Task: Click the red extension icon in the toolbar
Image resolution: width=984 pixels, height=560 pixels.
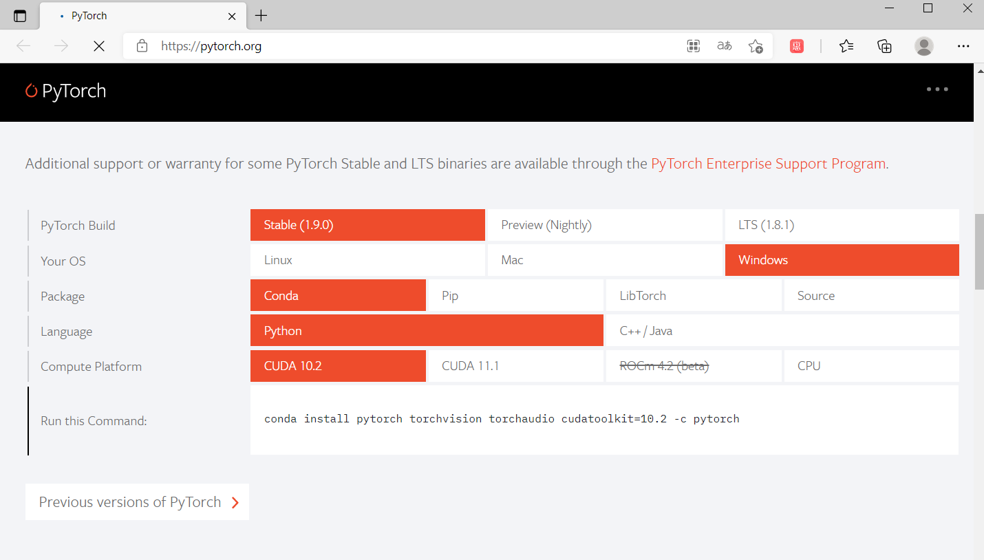Action: (x=796, y=46)
